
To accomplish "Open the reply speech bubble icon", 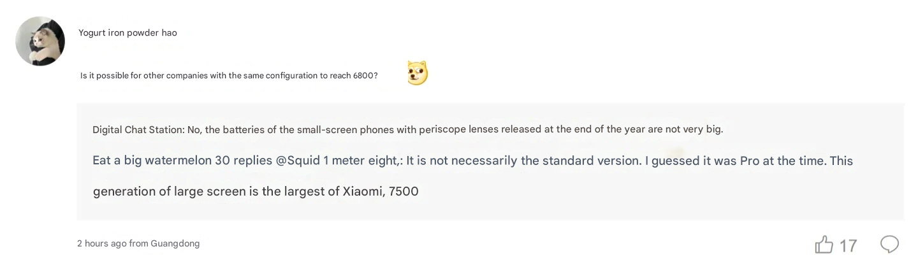I will click(889, 244).
